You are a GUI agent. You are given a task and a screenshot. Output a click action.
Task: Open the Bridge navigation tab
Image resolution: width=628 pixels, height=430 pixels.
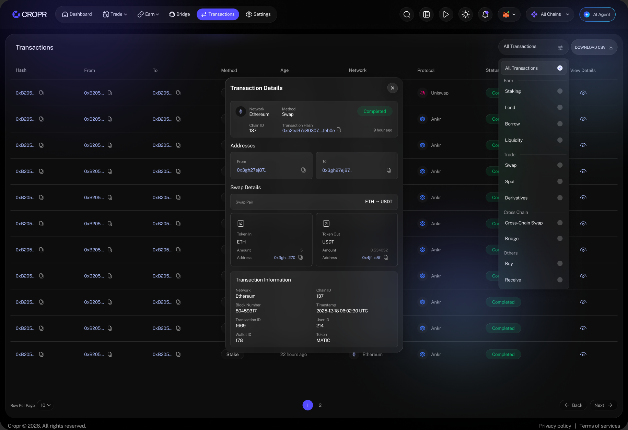[179, 14]
